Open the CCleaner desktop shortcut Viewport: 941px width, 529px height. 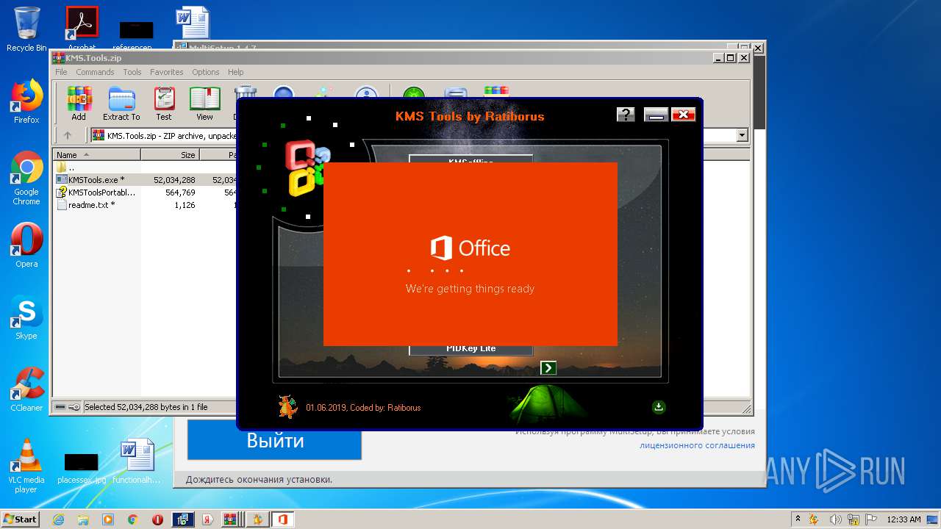coord(26,389)
